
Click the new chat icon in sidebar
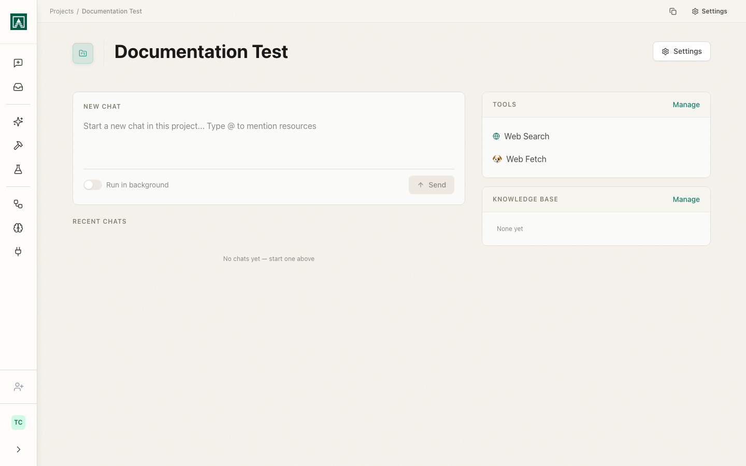click(18, 63)
